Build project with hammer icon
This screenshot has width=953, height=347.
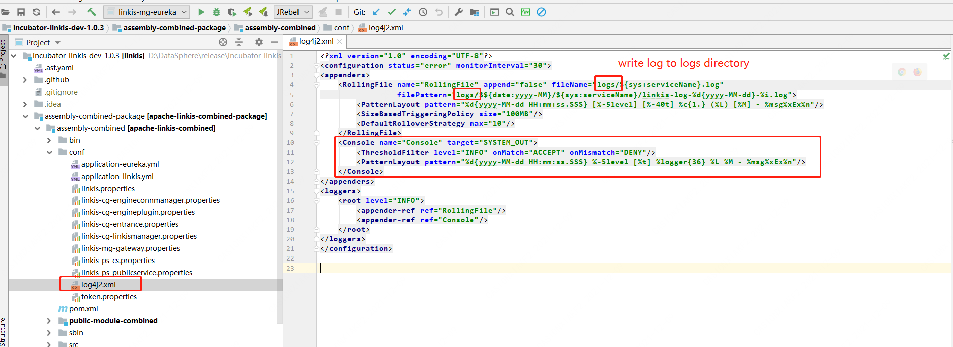click(92, 12)
